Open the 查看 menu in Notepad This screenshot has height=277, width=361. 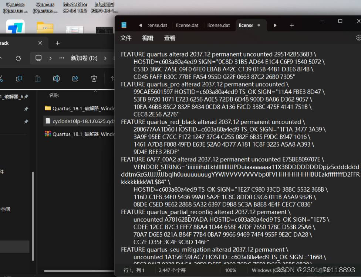[169, 38]
